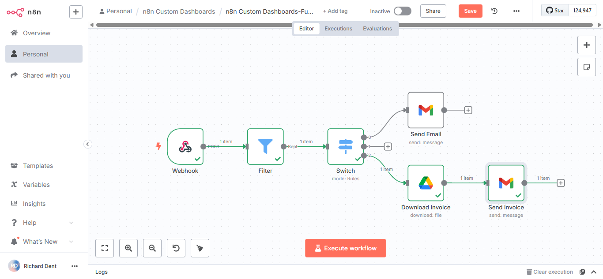The height and width of the screenshot is (279, 603).
Task: Open the n8n Custom Dashboards folder breadcrumb
Action: (x=179, y=11)
